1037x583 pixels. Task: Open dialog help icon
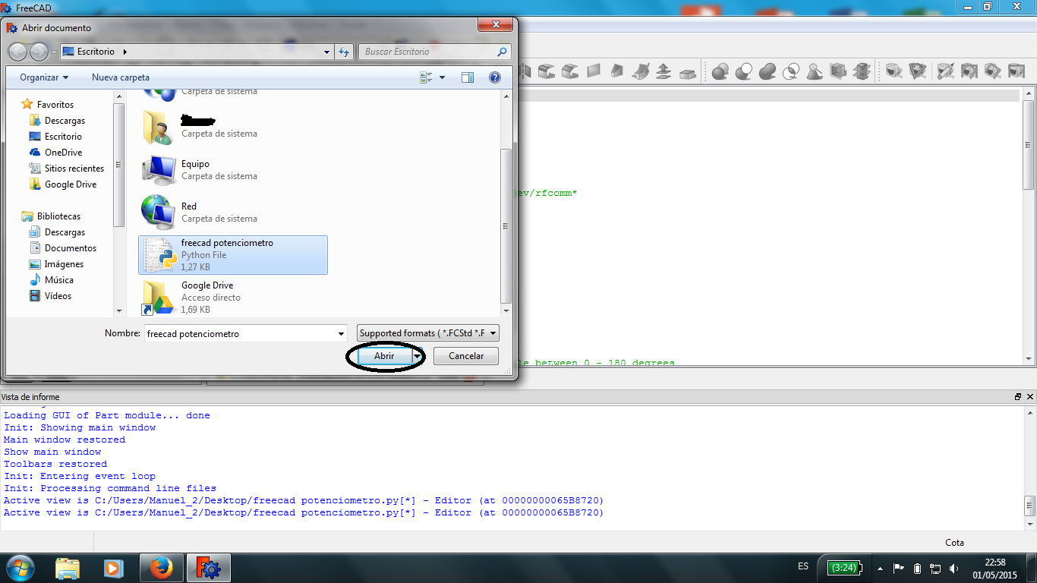tap(495, 77)
